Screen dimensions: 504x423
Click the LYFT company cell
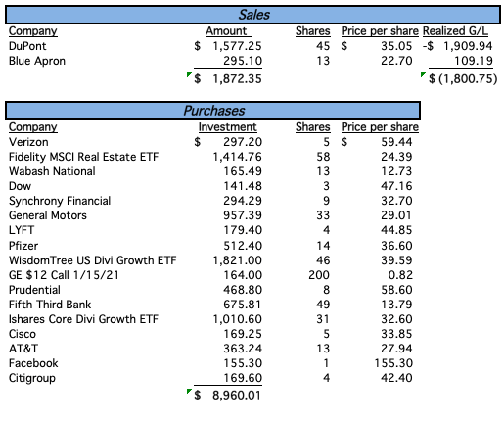pos(22,230)
